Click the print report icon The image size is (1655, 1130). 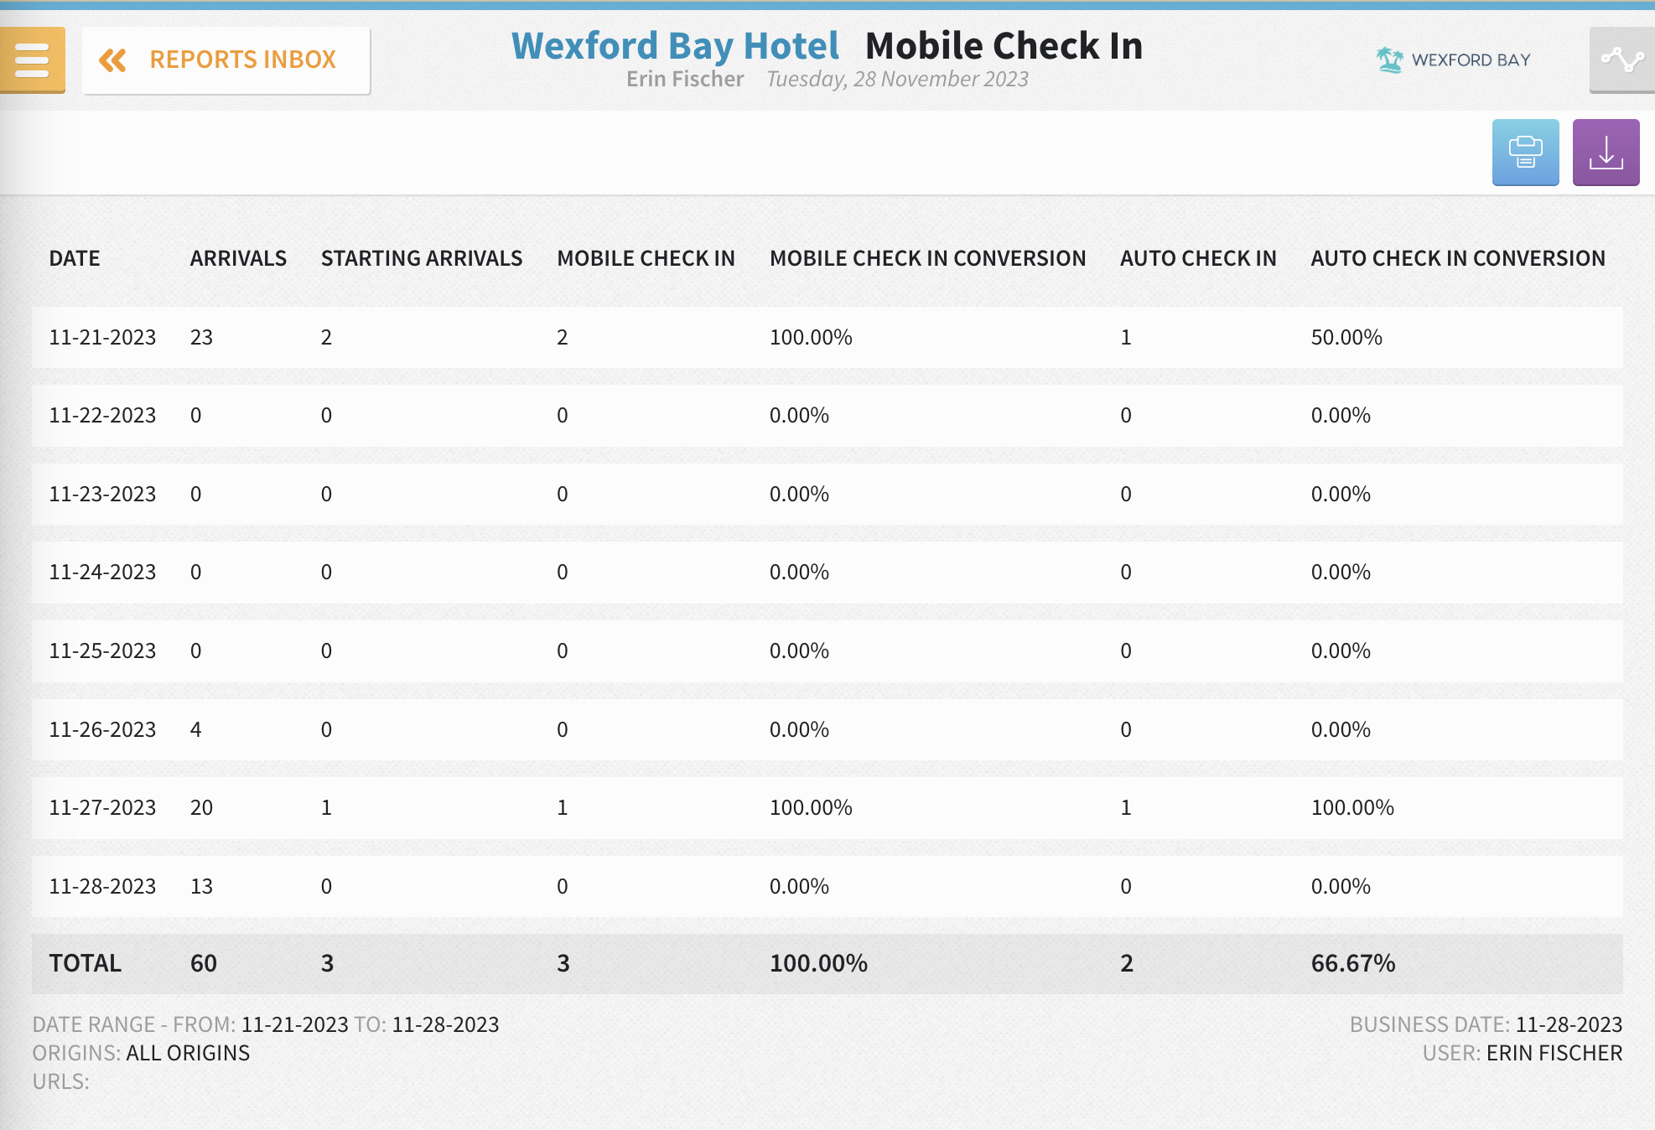(x=1525, y=153)
